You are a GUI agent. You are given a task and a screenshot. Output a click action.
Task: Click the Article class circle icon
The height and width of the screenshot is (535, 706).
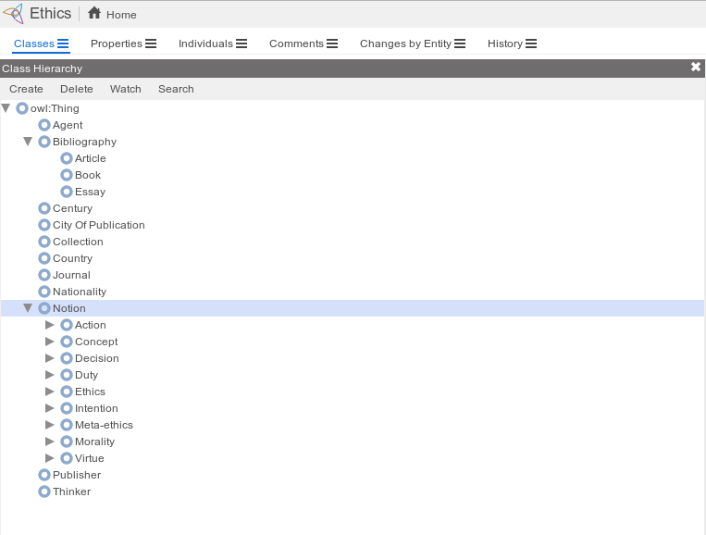pos(67,158)
